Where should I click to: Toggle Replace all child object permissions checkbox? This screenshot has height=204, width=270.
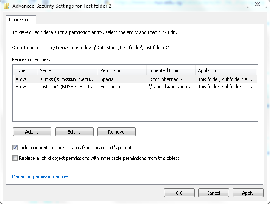point(15,158)
